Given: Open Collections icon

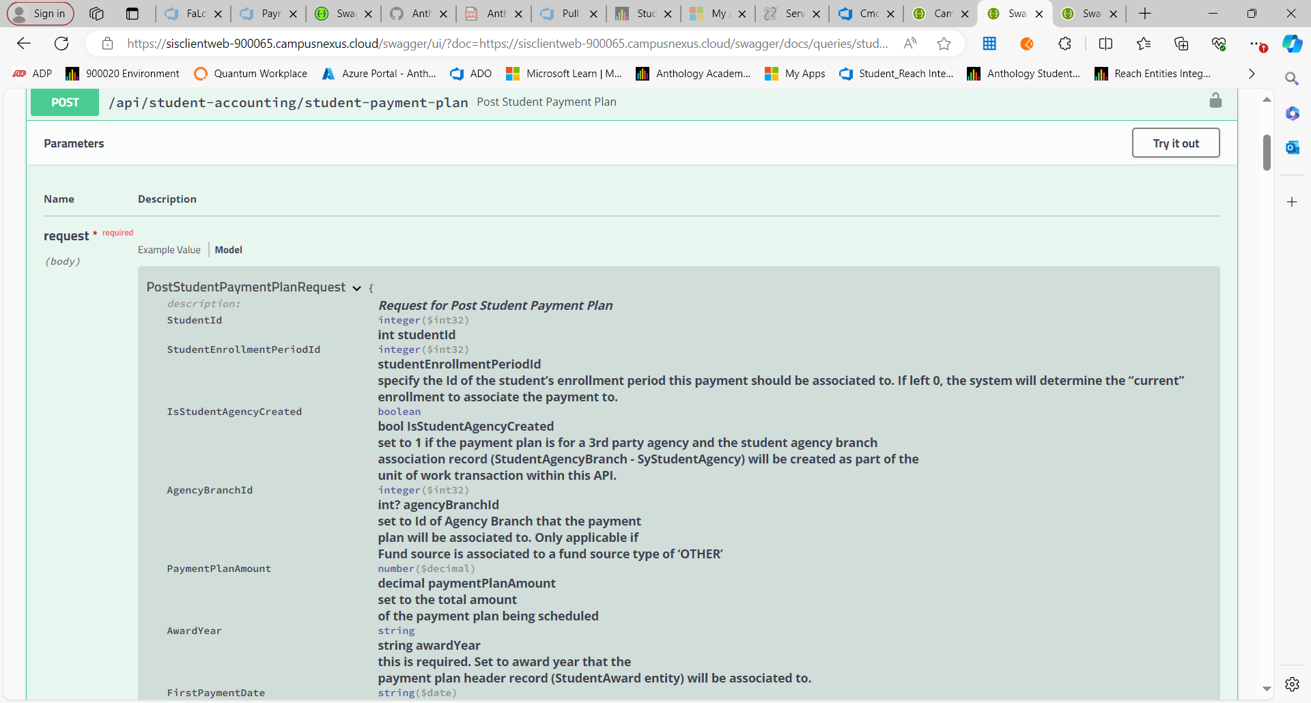Looking at the screenshot, I should tap(1181, 44).
